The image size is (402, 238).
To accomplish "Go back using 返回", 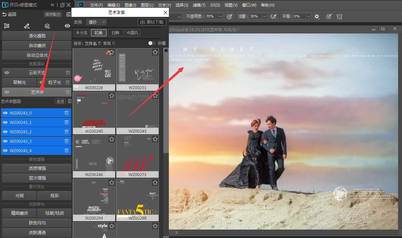I will click(9, 14).
